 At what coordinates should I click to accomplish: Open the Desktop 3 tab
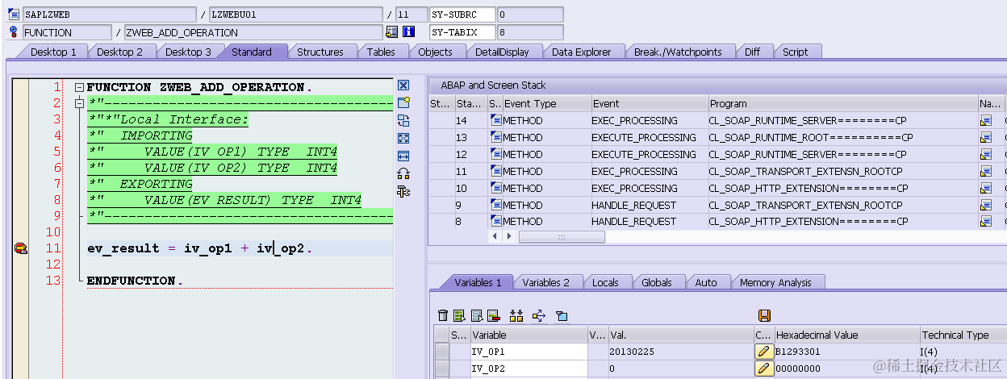[188, 52]
